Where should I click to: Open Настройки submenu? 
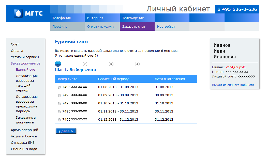click(172, 26)
